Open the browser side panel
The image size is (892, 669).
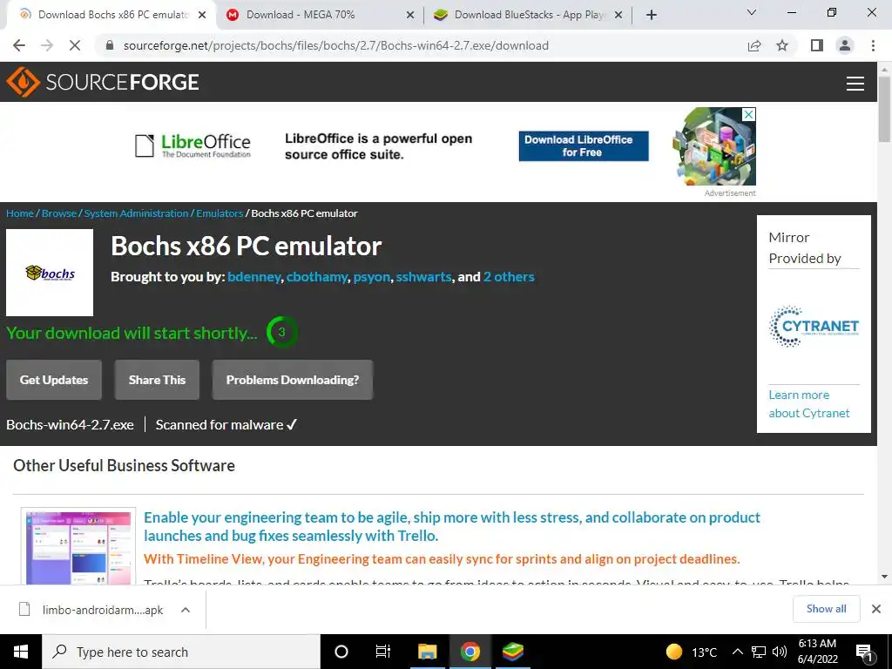[x=817, y=45]
